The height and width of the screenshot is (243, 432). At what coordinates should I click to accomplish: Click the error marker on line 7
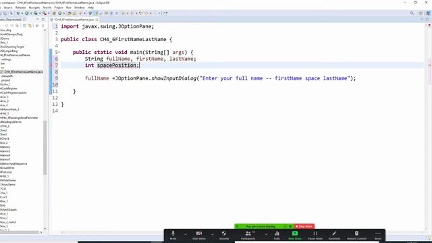click(x=51, y=65)
